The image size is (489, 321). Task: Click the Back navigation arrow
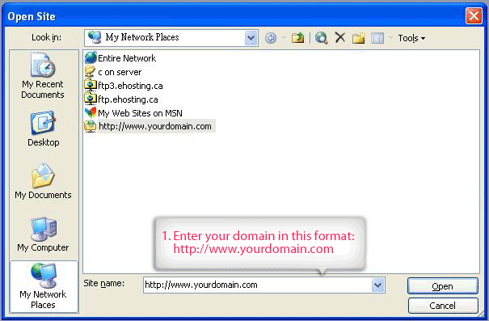pyautogui.click(x=271, y=38)
